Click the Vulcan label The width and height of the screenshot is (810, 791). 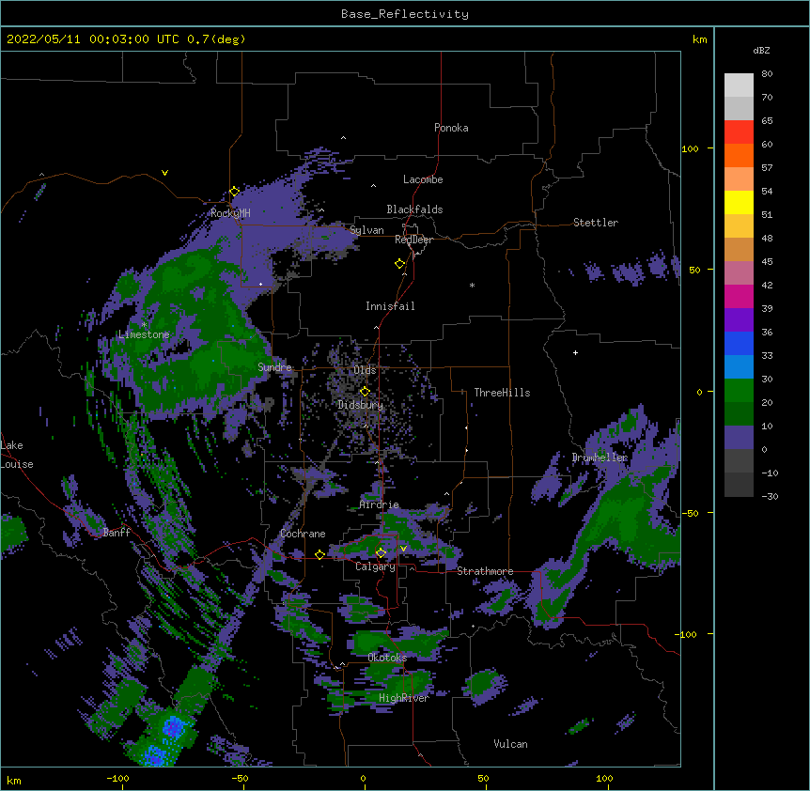point(510,744)
